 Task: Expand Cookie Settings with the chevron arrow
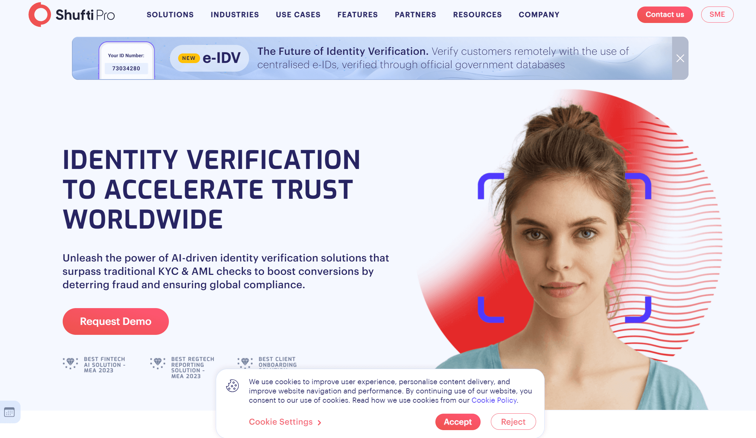(x=319, y=423)
